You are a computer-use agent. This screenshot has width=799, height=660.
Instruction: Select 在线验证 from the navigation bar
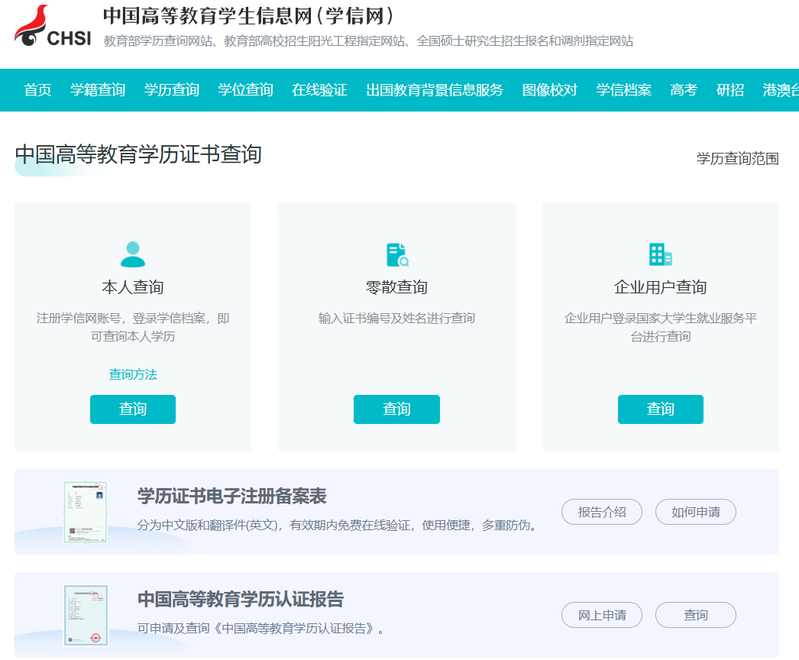319,89
